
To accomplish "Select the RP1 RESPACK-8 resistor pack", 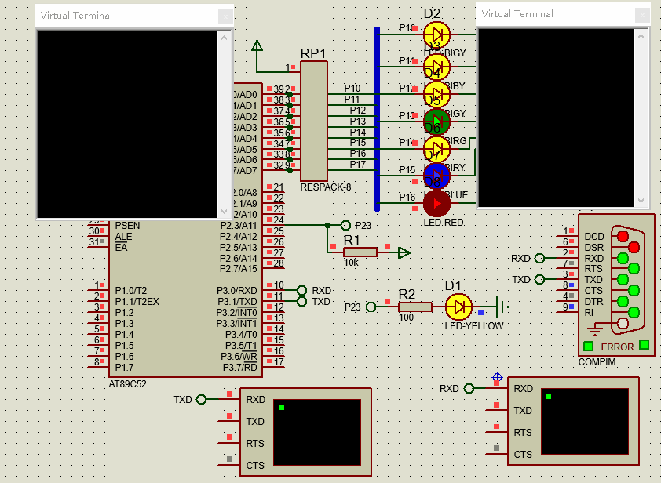I will [313, 122].
